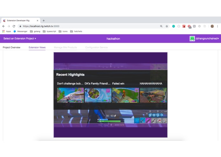Open Configuration Service tab
The image size is (221, 157).
click(96, 47)
